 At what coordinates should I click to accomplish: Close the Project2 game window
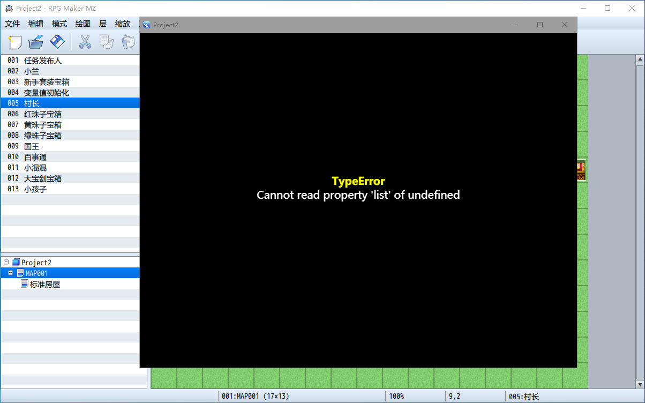point(564,25)
